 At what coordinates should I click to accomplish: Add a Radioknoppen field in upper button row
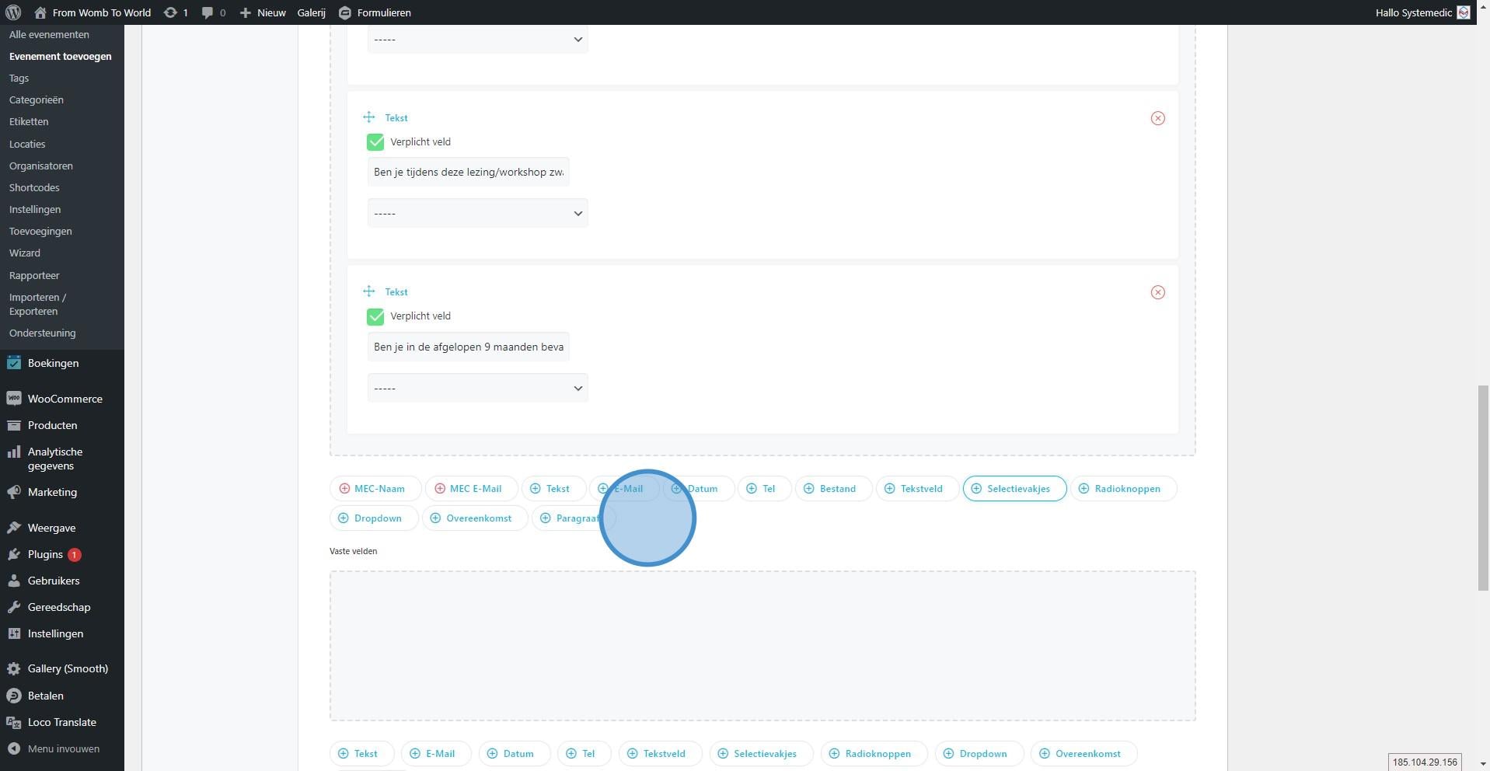pyautogui.click(x=1123, y=489)
